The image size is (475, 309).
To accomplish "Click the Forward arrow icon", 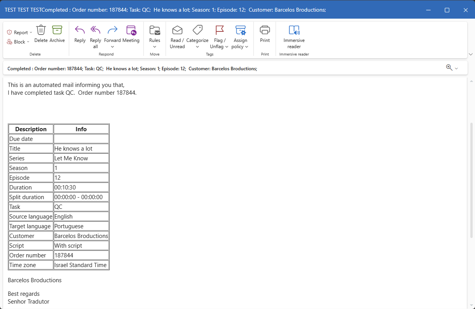I will click(112, 30).
